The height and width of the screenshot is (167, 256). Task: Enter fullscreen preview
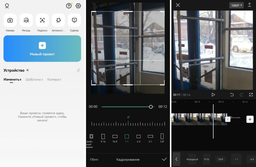tap(251, 95)
